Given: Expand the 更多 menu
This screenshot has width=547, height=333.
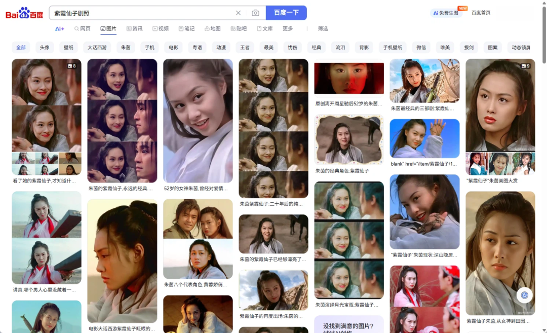Looking at the screenshot, I should click(x=288, y=28).
